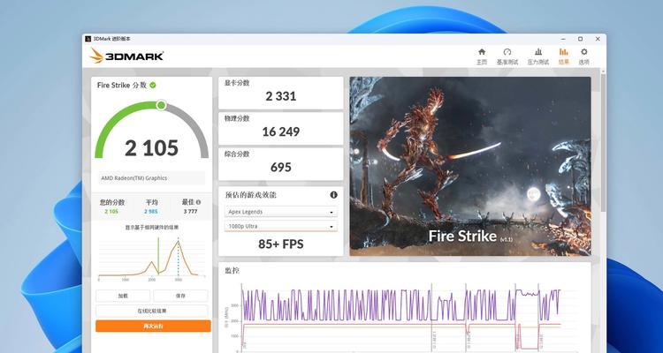Click the 综合分数 value 695
The width and height of the screenshot is (663, 353).
point(281,167)
